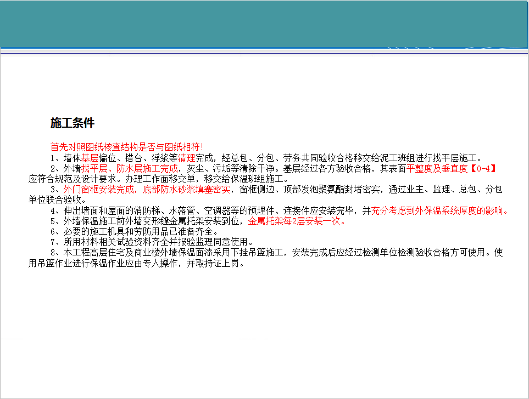Screen dimensions: 529x399
Task: Select the red line 首先对照图纸核查结构是否与图纸相符
Action: pyautogui.click(x=127, y=147)
